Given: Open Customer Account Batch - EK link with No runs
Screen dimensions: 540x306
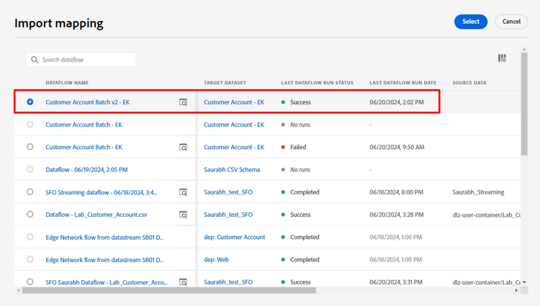Looking at the screenshot, I should (84, 125).
